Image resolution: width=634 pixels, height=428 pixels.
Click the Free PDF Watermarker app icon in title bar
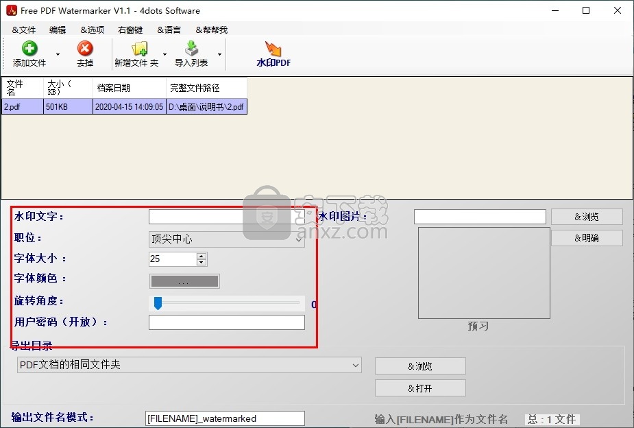tap(12, 10)
